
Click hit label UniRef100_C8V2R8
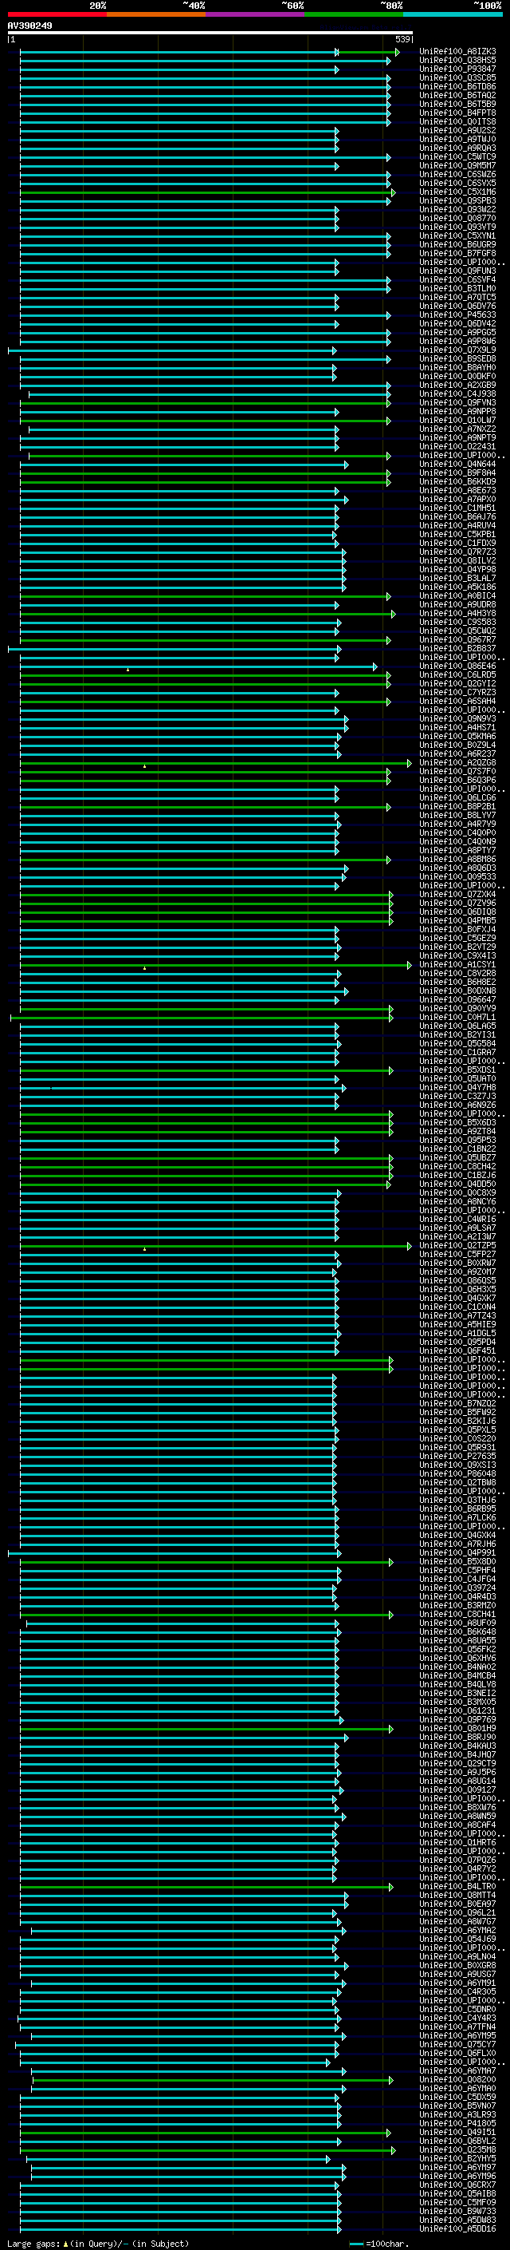click(457, 973)
